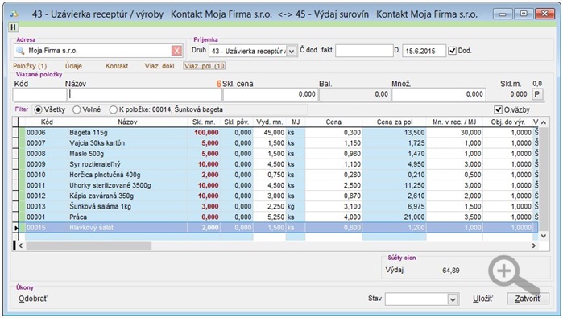Click the Zatvoriť button
Image resolution: width=563 pixels, height=318 pixels.
coord(528,299)
